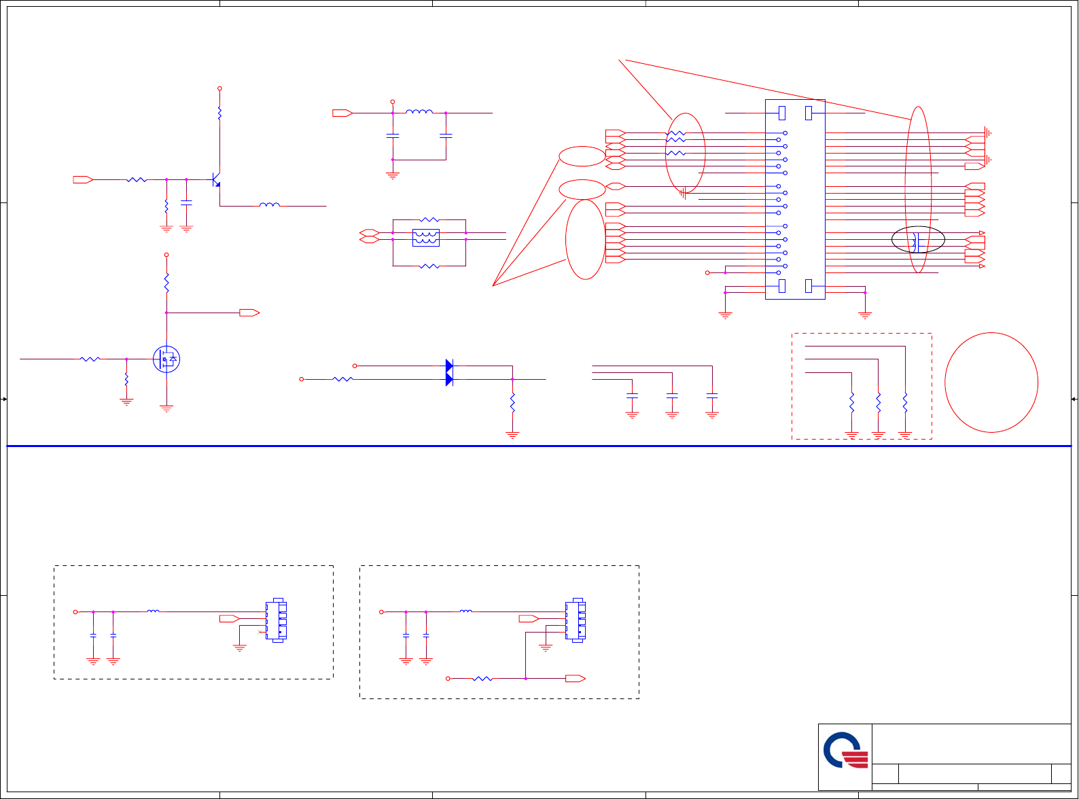Select the large empty red circle
This screenshot has height=799, width=1079.
(991, 383)
